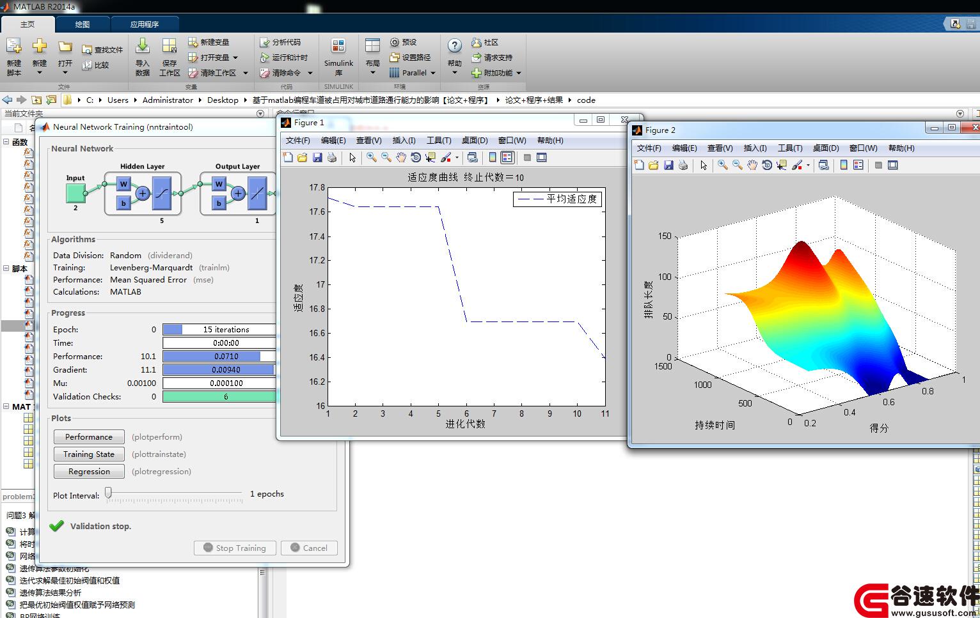
Task: Switch to the 绘图 (Plots) ribbon tab
Action: click(83, 24)
